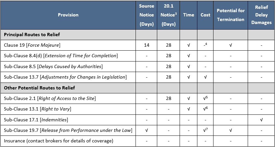The height and width of the screenshot is (147, 275).
Task: Click the Relief Delay Damages header
Action: click(261, 15)
